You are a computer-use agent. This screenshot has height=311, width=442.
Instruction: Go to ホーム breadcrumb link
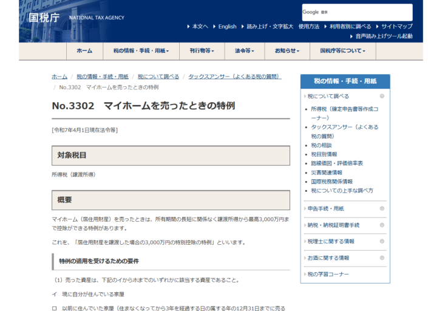tap(59, 77)
